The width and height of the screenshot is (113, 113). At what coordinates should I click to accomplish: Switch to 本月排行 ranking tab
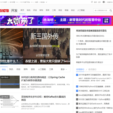click(x=92, y=69)
